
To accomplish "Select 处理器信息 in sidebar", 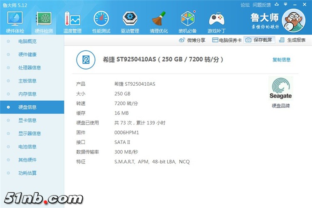I will coord(32,68).
